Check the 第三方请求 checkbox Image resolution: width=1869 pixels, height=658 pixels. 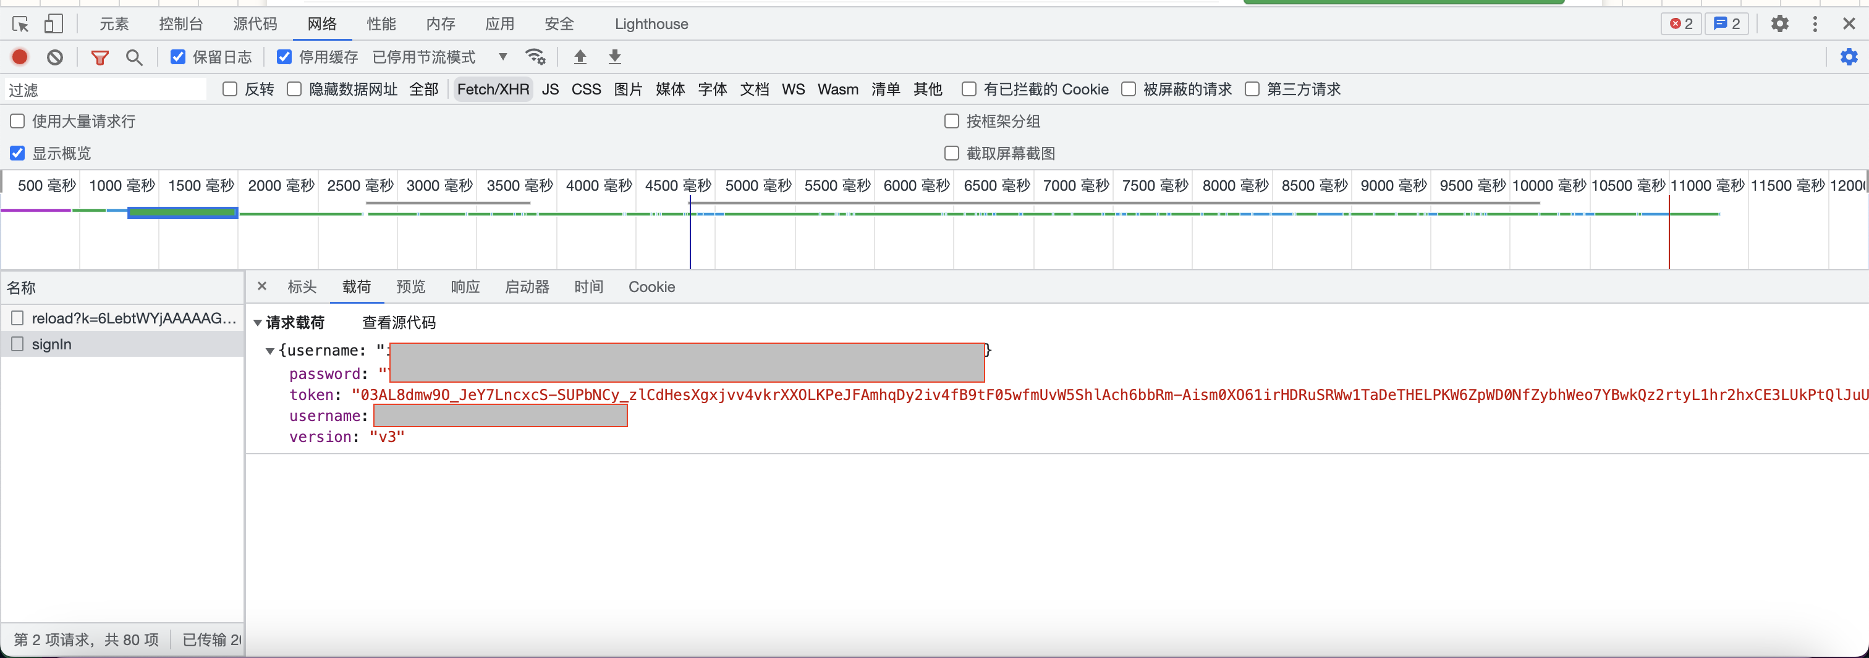click(x=1252, y=89)
